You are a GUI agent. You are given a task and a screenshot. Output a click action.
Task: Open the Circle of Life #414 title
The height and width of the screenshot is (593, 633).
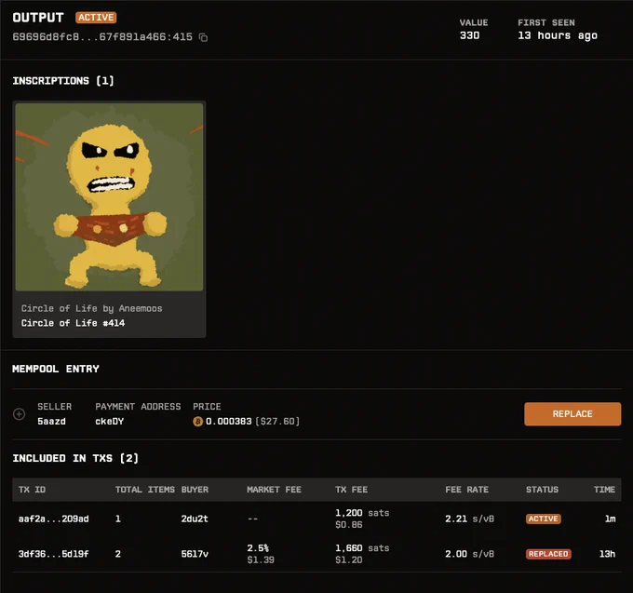[x=73, y=323]
